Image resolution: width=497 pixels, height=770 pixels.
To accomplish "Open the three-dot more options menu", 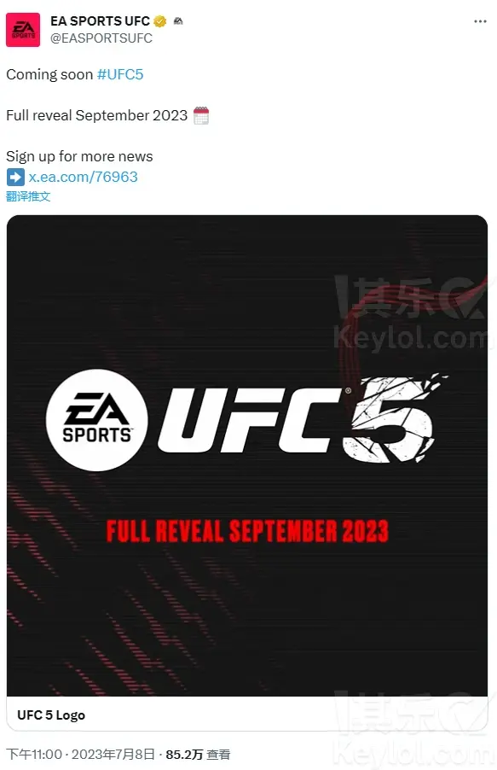I will pos(480,21).
